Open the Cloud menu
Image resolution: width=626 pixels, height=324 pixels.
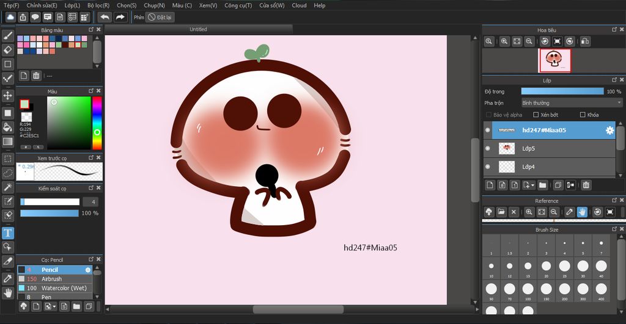(299, 5)
